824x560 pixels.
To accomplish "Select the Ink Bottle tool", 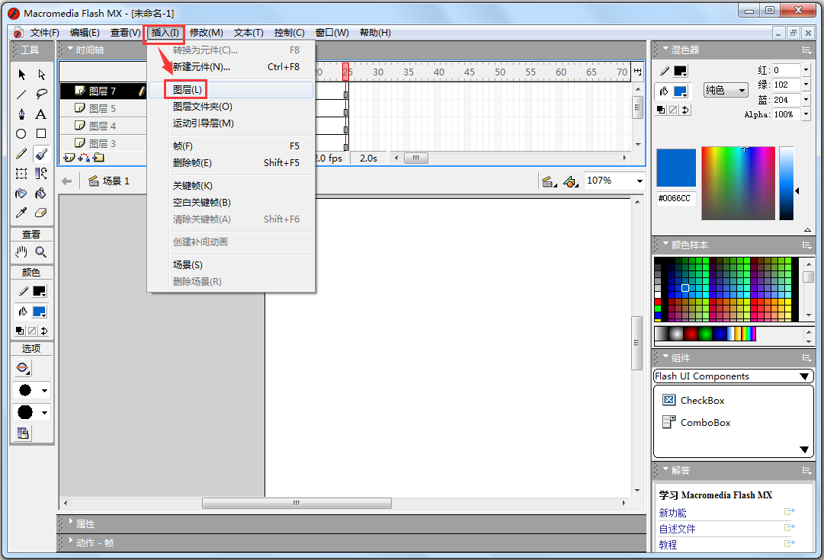I will [x=21, y=194].
